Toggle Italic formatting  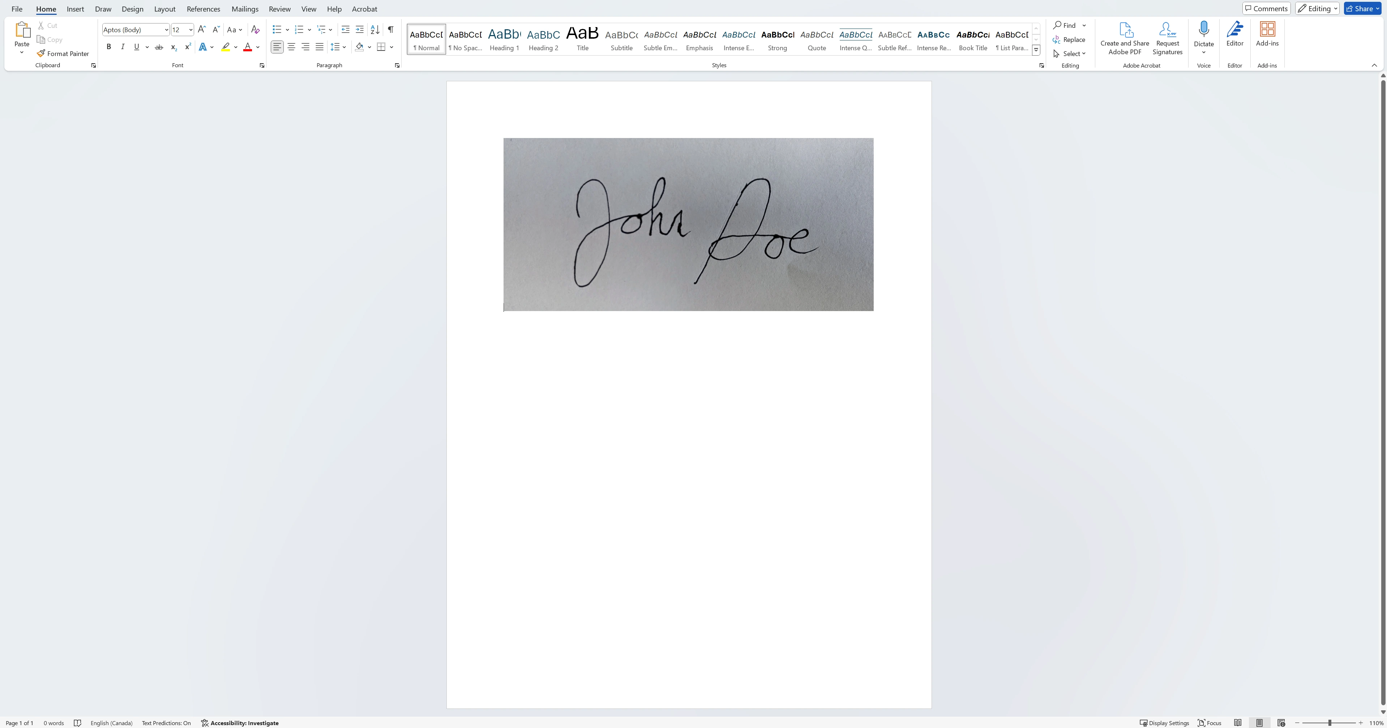pos(123,47)
